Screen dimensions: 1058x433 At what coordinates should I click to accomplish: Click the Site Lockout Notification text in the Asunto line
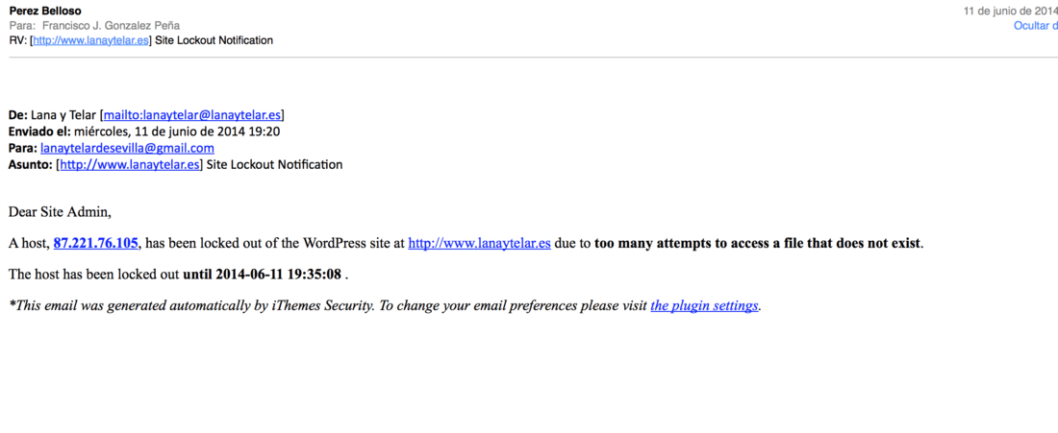tap(274, 164)
